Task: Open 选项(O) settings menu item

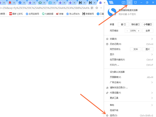Action: click(x=114, y=115)
